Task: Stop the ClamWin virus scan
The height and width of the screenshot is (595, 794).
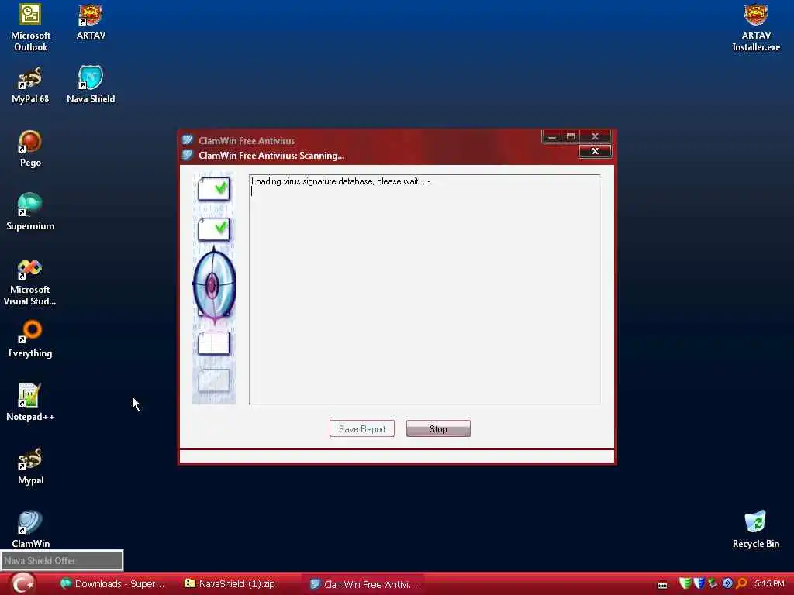Action: 438,428
